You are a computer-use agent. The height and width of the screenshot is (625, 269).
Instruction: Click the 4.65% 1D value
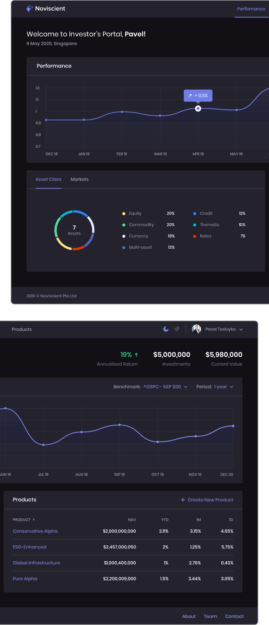click(x=227, y=531)
